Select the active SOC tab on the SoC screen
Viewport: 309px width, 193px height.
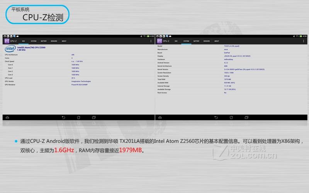pyautogui.click(x=24, y=41)
